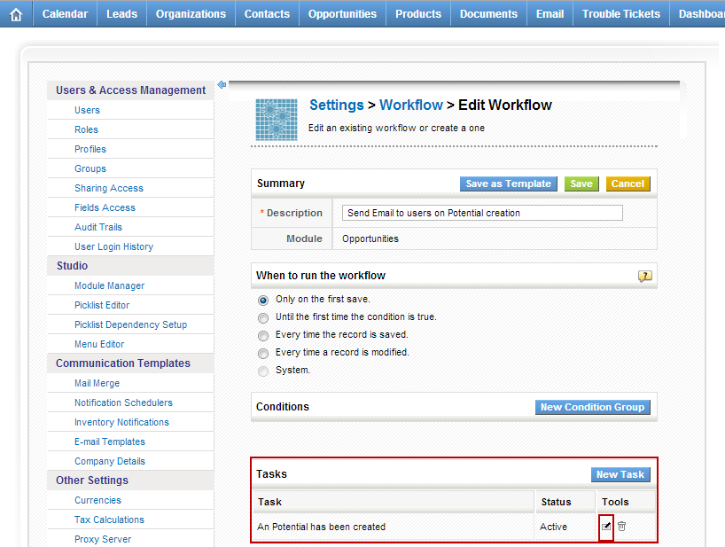
Task: Open the Documents menu
Action: 488,14
